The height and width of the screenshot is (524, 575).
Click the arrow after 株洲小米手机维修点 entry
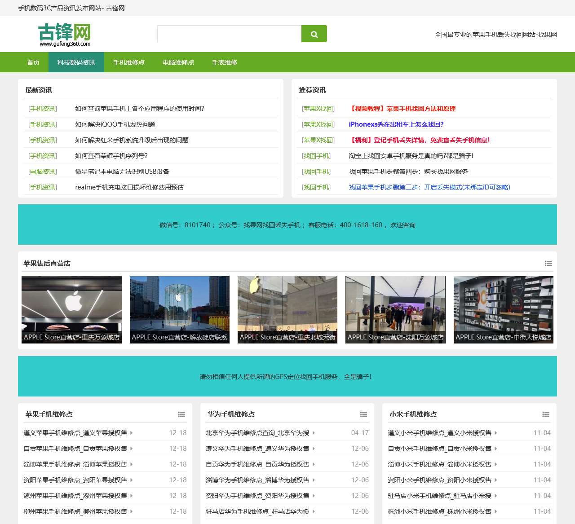coord(496,511)
